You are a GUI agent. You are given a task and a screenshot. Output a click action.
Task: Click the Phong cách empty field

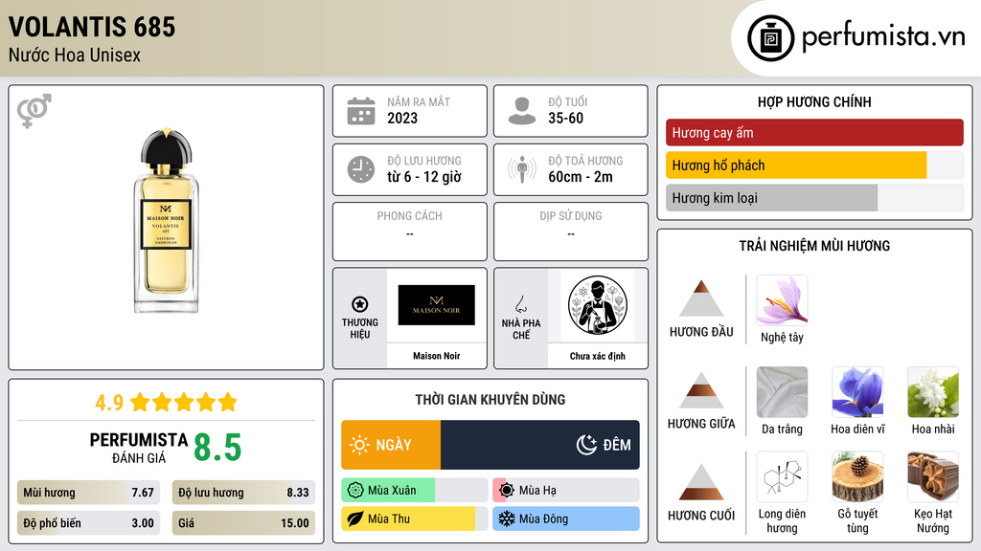[x=410, y=231]
